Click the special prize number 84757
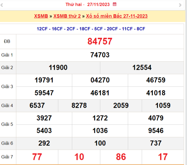Screen dimensions: 187x165 click(x=100, y=41)
